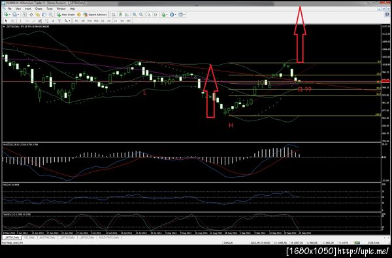Open MetaEditor with the yellow coin icon
Viewport: 392px width, 258px height.
(x=79, y=14)
